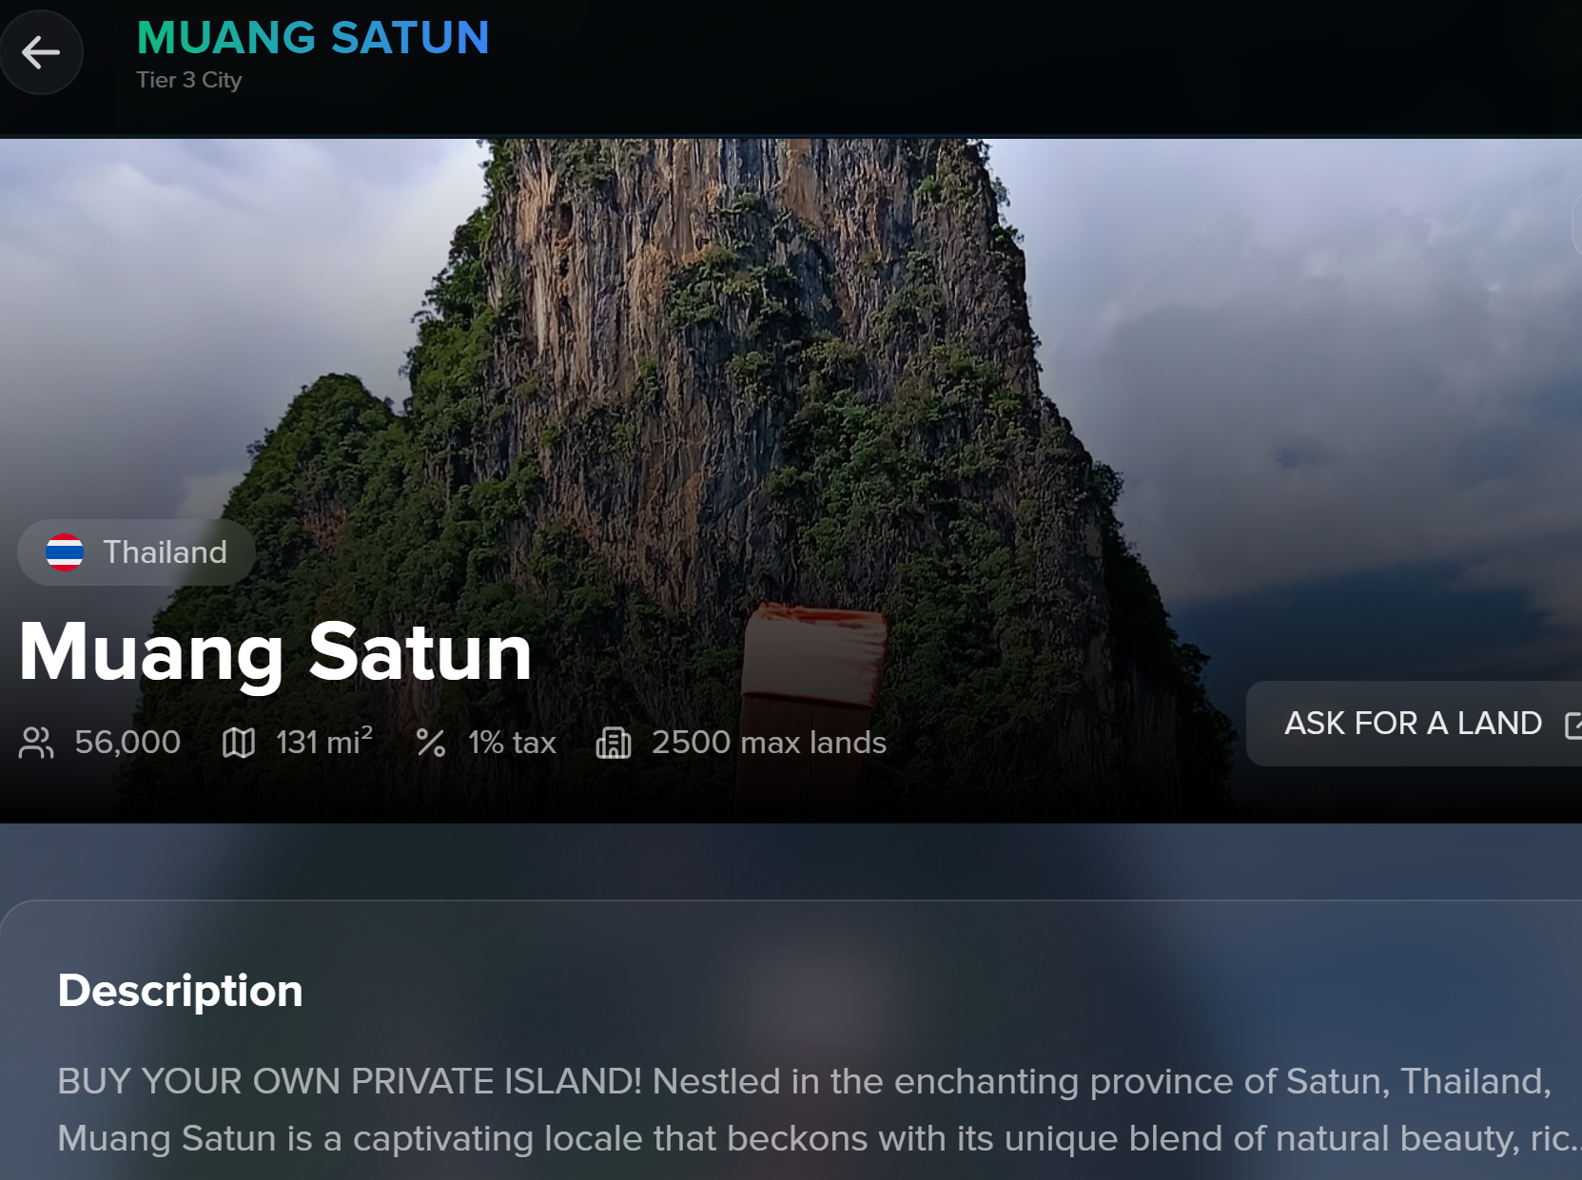Expand the truncated description text
The image size is (1582, 1180).
click(x=1555, y=1138)
